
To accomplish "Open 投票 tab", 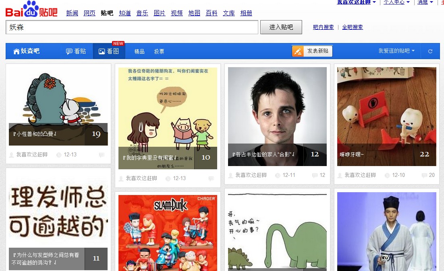I will 159,51.
